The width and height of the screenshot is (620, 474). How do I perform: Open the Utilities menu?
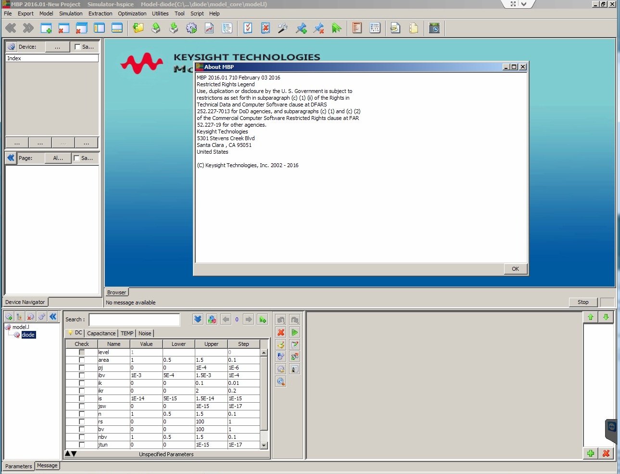pyautogui.click(x=160, y=13)
